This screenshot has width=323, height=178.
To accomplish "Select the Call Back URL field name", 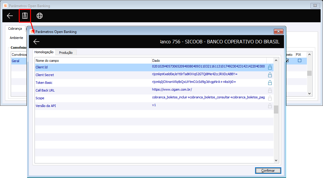I will 45,90.
